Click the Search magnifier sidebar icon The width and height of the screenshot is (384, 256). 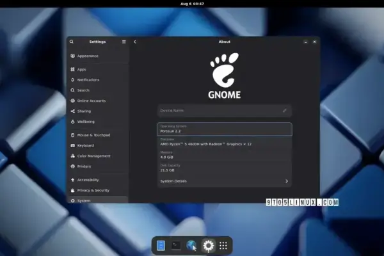(73, 90)
